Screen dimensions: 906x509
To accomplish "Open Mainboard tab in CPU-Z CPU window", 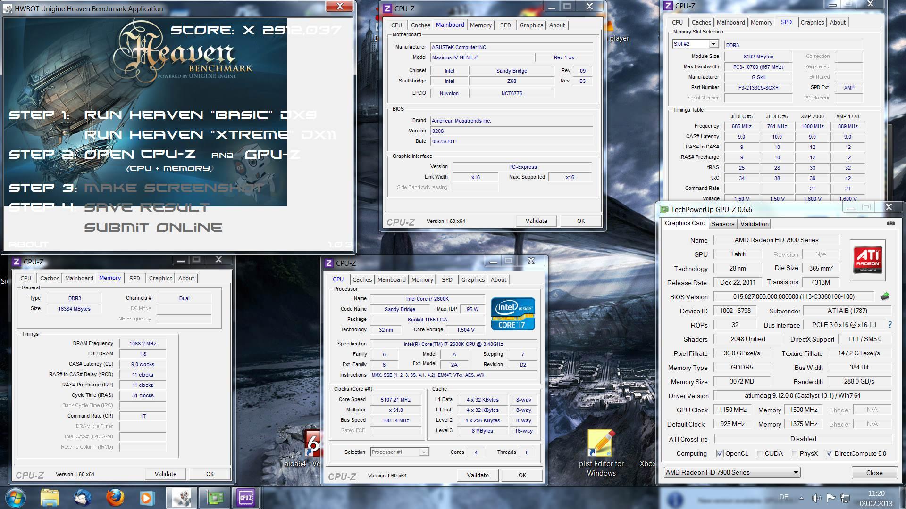I will click(391, 279).
